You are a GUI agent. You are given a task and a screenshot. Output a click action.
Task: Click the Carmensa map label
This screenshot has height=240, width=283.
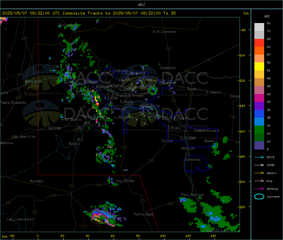(192, 160)
